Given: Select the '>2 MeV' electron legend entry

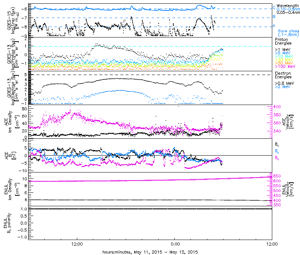Looking at the screenshot, I should [283, 87].
